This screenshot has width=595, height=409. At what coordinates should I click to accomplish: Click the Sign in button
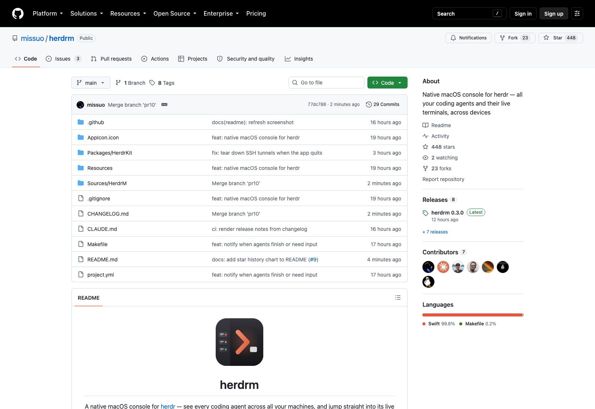tap(523, 13)
